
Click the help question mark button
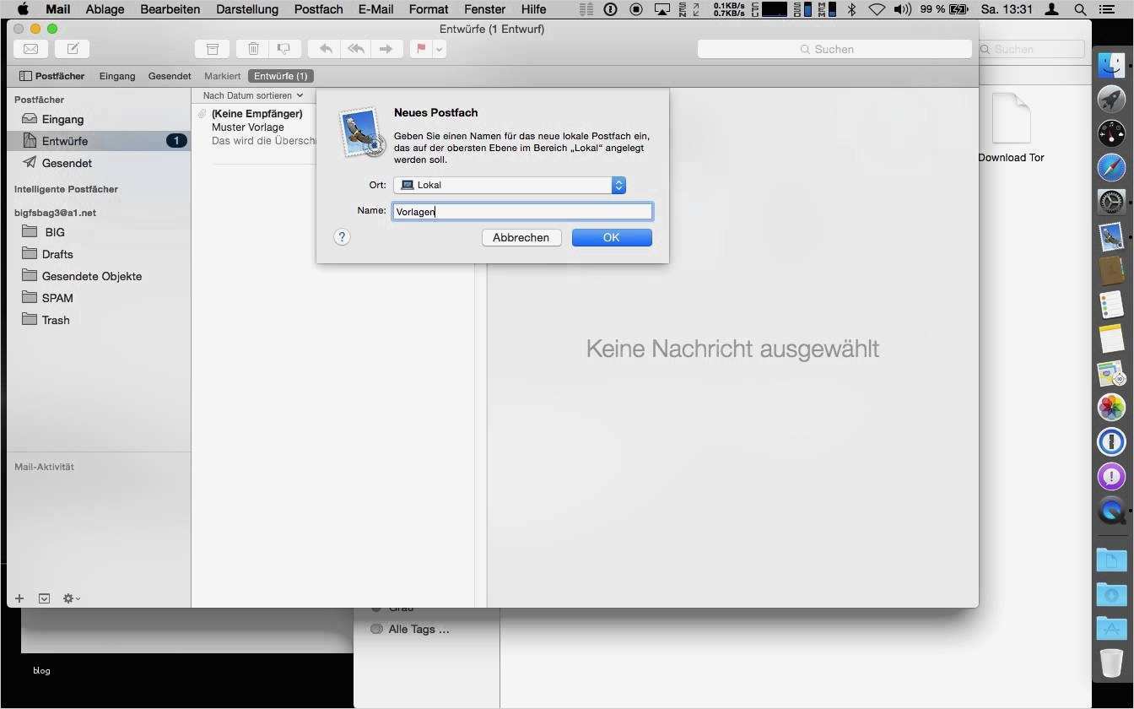[x=342, y=237]
